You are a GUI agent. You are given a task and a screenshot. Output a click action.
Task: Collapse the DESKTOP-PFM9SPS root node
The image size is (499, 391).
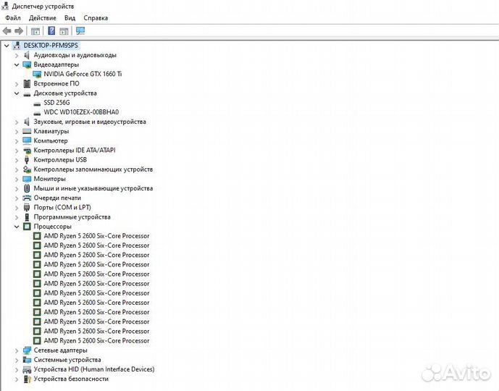pos(7,45)
